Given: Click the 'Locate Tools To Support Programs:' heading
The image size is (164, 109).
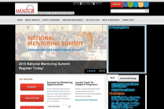Looking at the screenshot, I should click(x=86, y=83).
